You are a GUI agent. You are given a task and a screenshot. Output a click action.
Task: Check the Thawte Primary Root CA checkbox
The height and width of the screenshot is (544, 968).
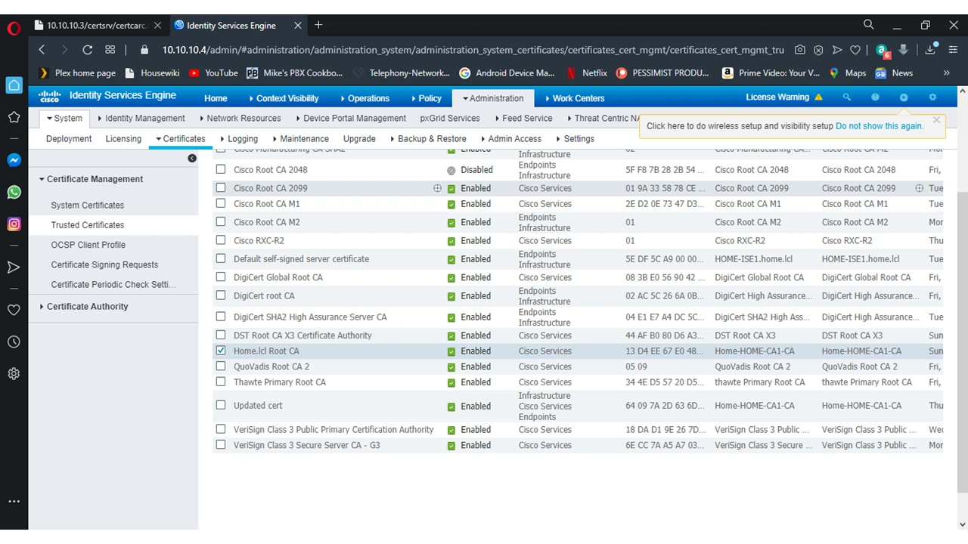click(x=221, y=382)
